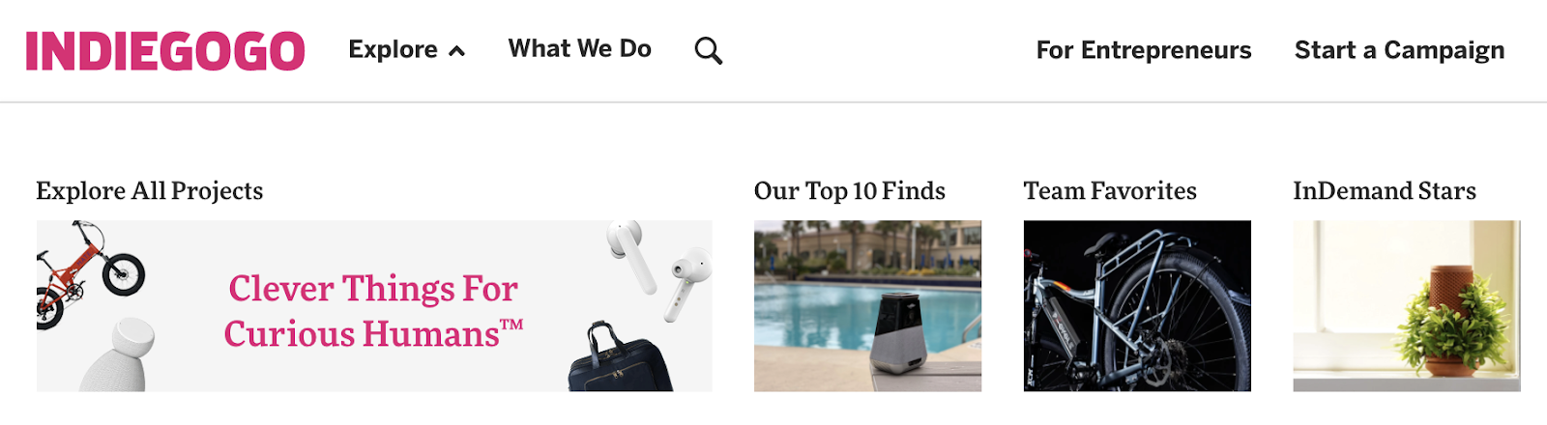Click the white speaker image in banner
1547x425 pixels.
(x=116, y=354)
